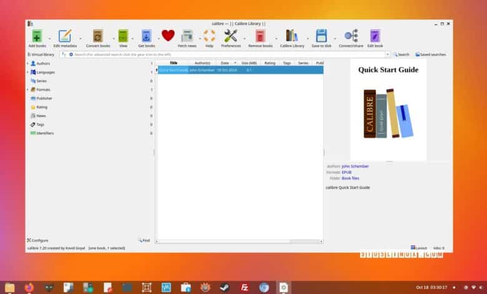Open the Connect/share icon
The image size is (487, 294).
point(351,36)
